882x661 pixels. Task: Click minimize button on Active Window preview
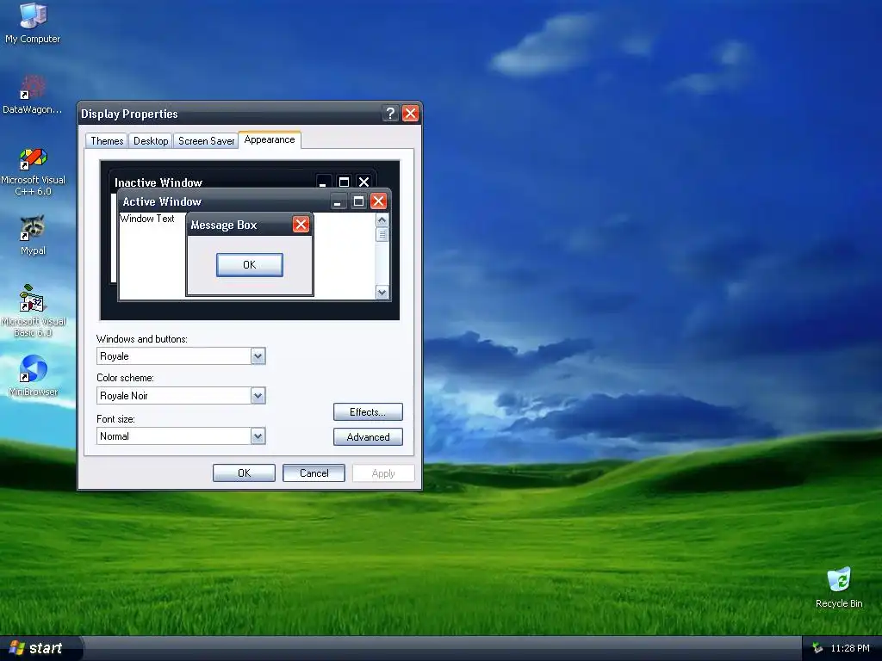point(338,201)
